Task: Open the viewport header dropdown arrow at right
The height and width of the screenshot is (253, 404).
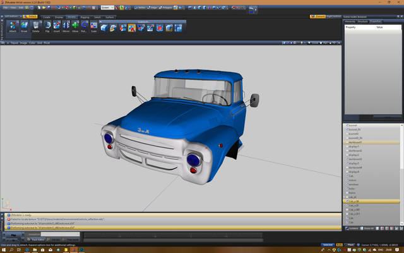Action: click(339, 43)
